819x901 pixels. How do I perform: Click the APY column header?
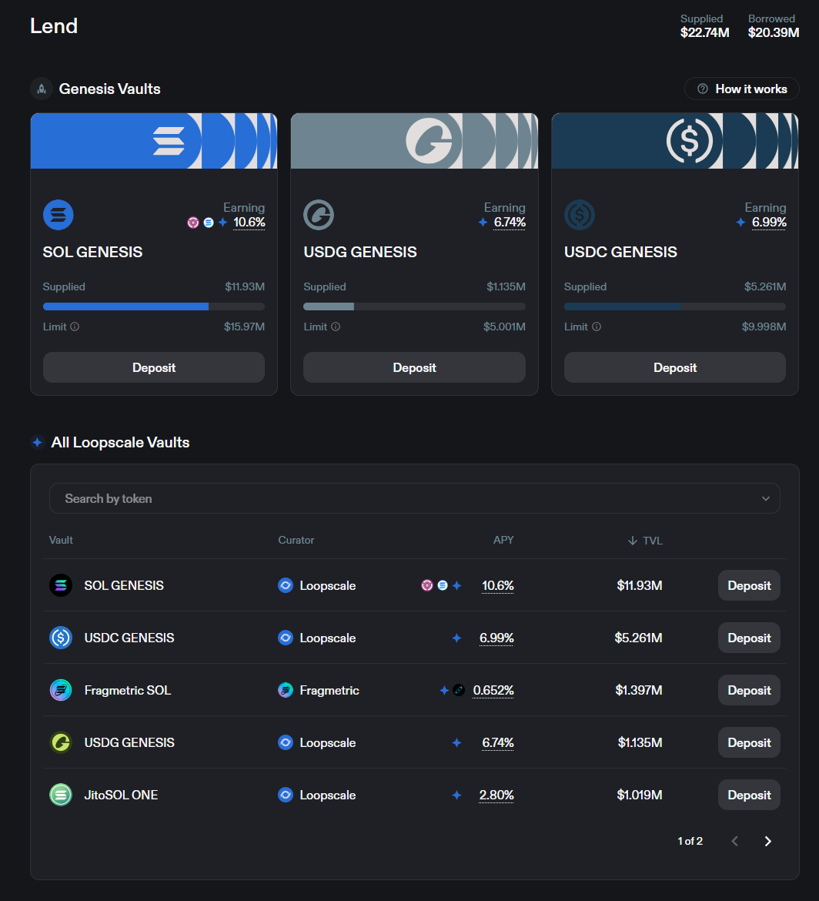(503, 540)
